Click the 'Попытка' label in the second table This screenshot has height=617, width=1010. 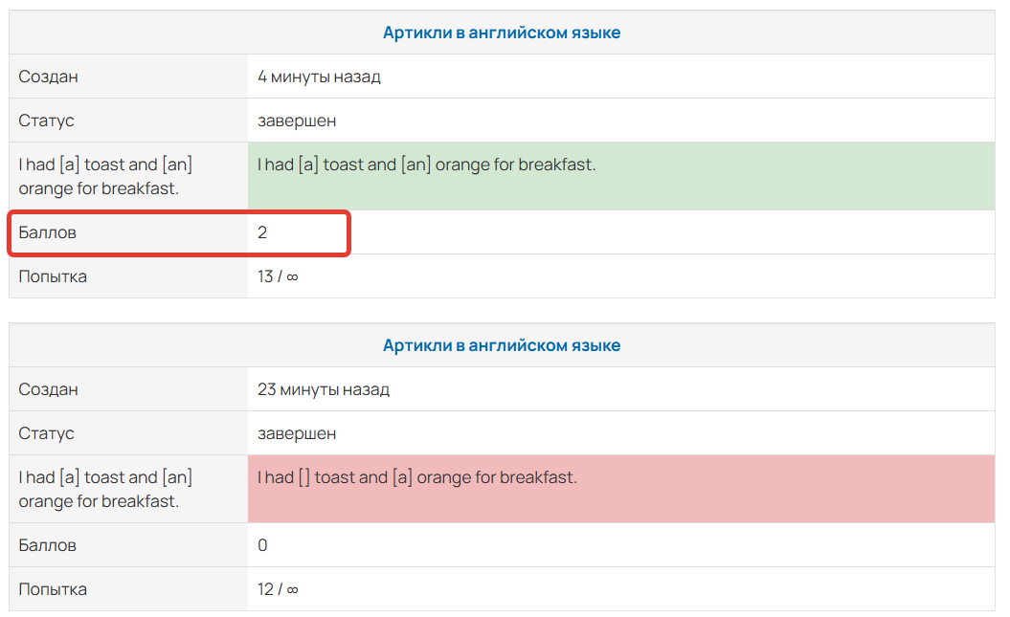pyautogui.click(x=53, y=588)
